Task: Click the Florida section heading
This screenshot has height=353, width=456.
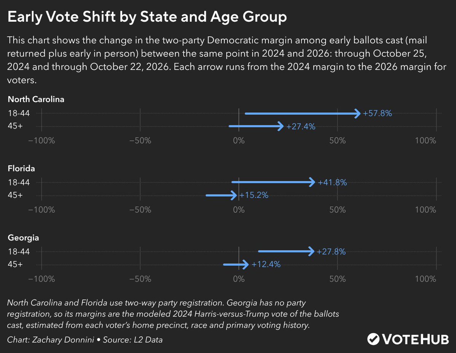Action: click(21, 168)
